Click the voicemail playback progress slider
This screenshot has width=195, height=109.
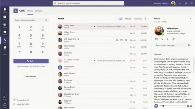tap(173, 106)
